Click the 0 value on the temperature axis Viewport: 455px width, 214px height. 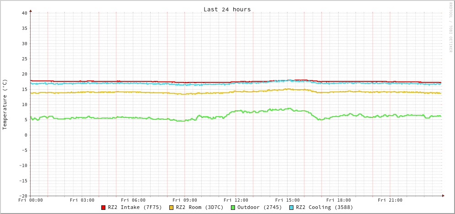point(26,135)
